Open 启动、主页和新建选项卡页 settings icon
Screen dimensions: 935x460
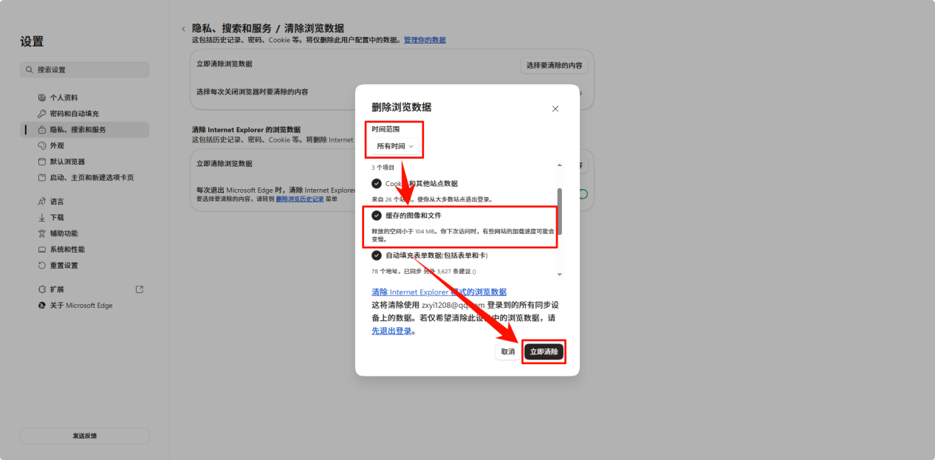coord(43,176)
